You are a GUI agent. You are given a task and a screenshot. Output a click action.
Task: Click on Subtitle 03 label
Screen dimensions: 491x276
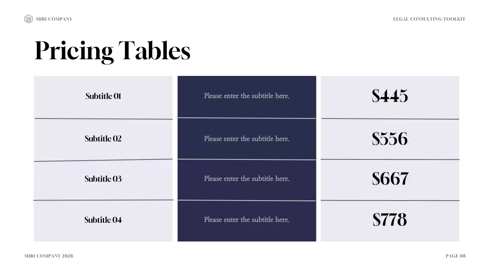(103, 179)
